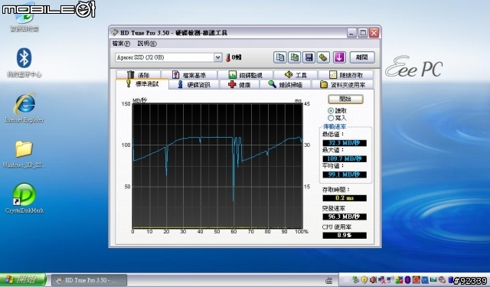This screenshot has height=287, width=490.
Task: Switch to the 隨機存取 tab
Action: [345, 75]
